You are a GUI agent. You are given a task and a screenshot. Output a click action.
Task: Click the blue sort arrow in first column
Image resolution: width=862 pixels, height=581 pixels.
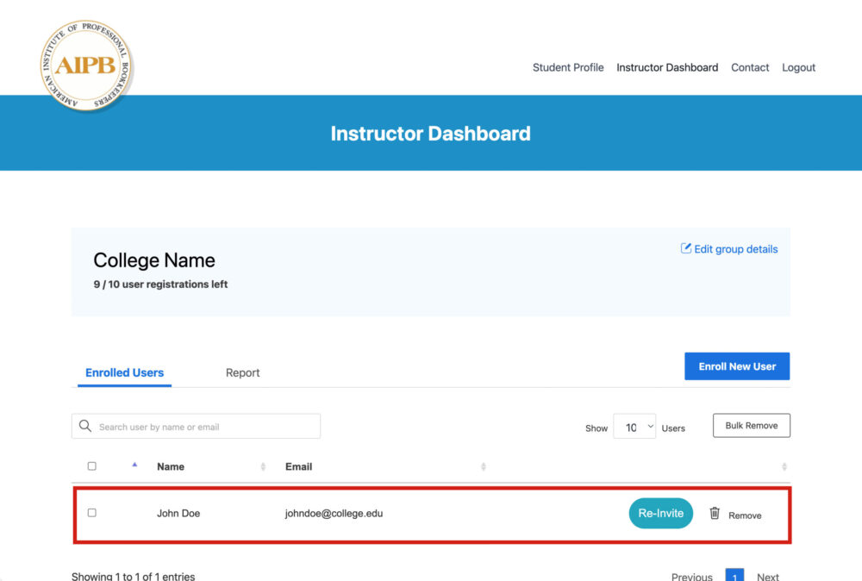(x=134, y=465)
